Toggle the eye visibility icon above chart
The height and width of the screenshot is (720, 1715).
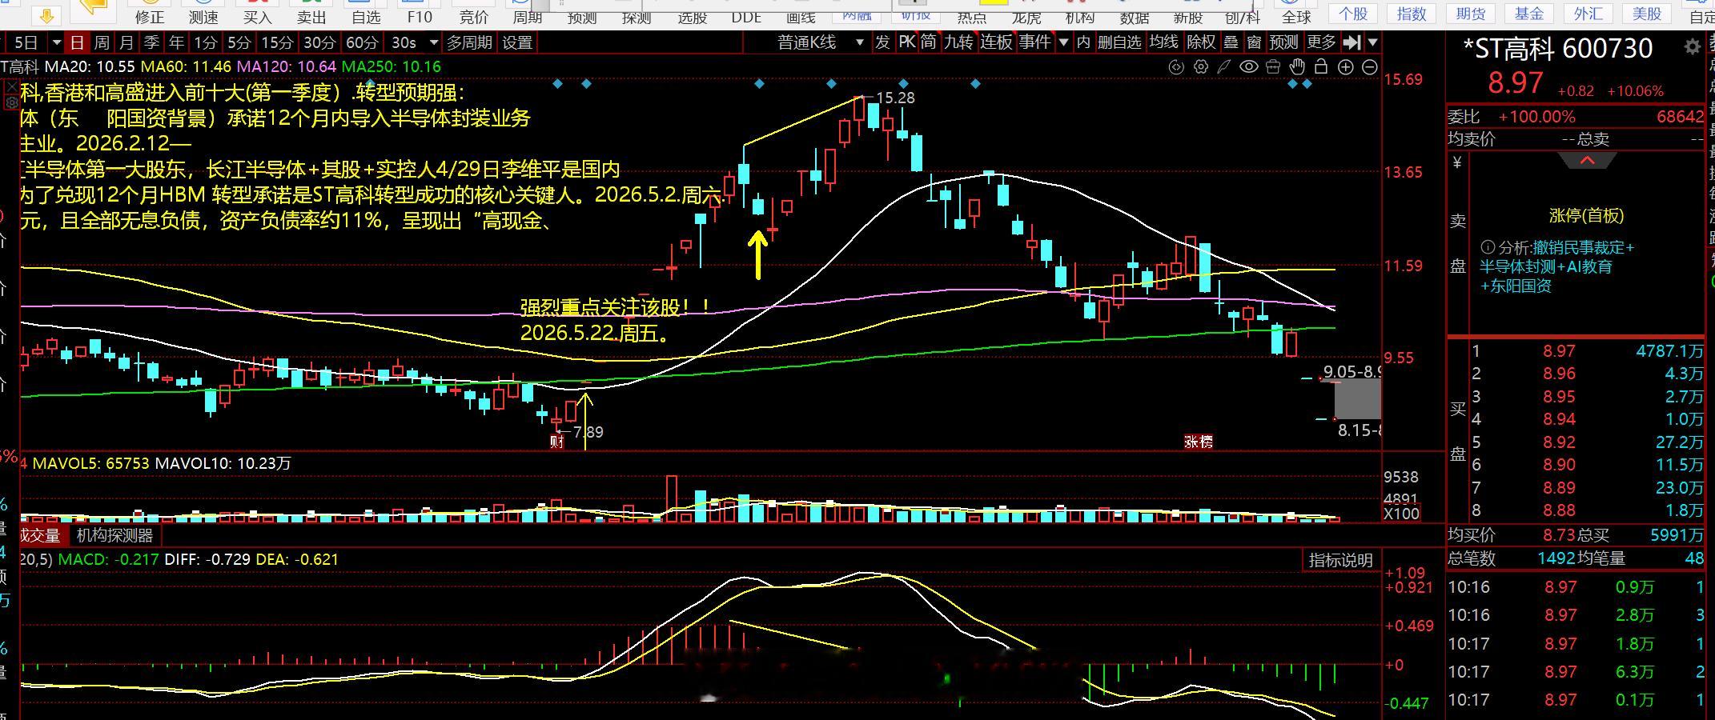pos(1249,67)
